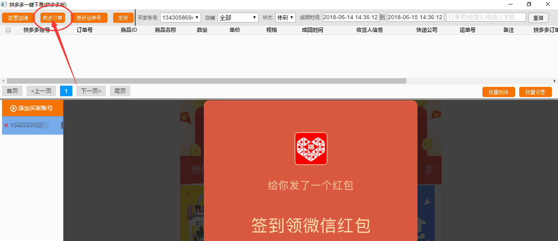
Task: Click the app icon in title bar
Action: tap(4, 4)
